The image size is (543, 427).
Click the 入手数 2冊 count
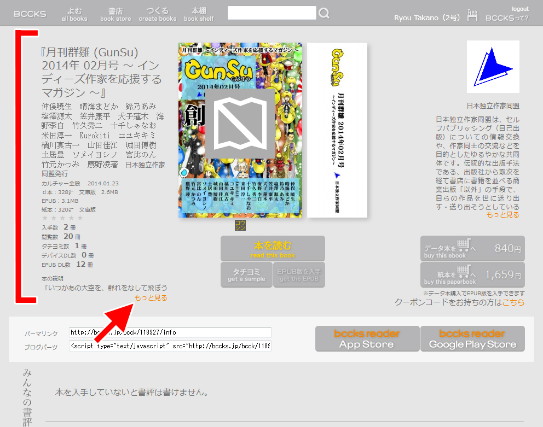pos(59,227)
